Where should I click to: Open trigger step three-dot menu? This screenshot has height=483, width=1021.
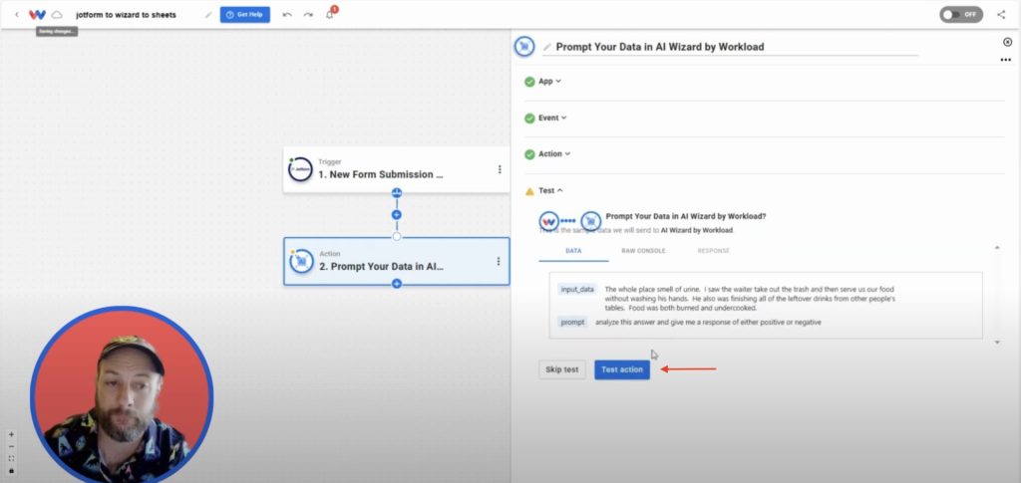click(x=500, y=169)
